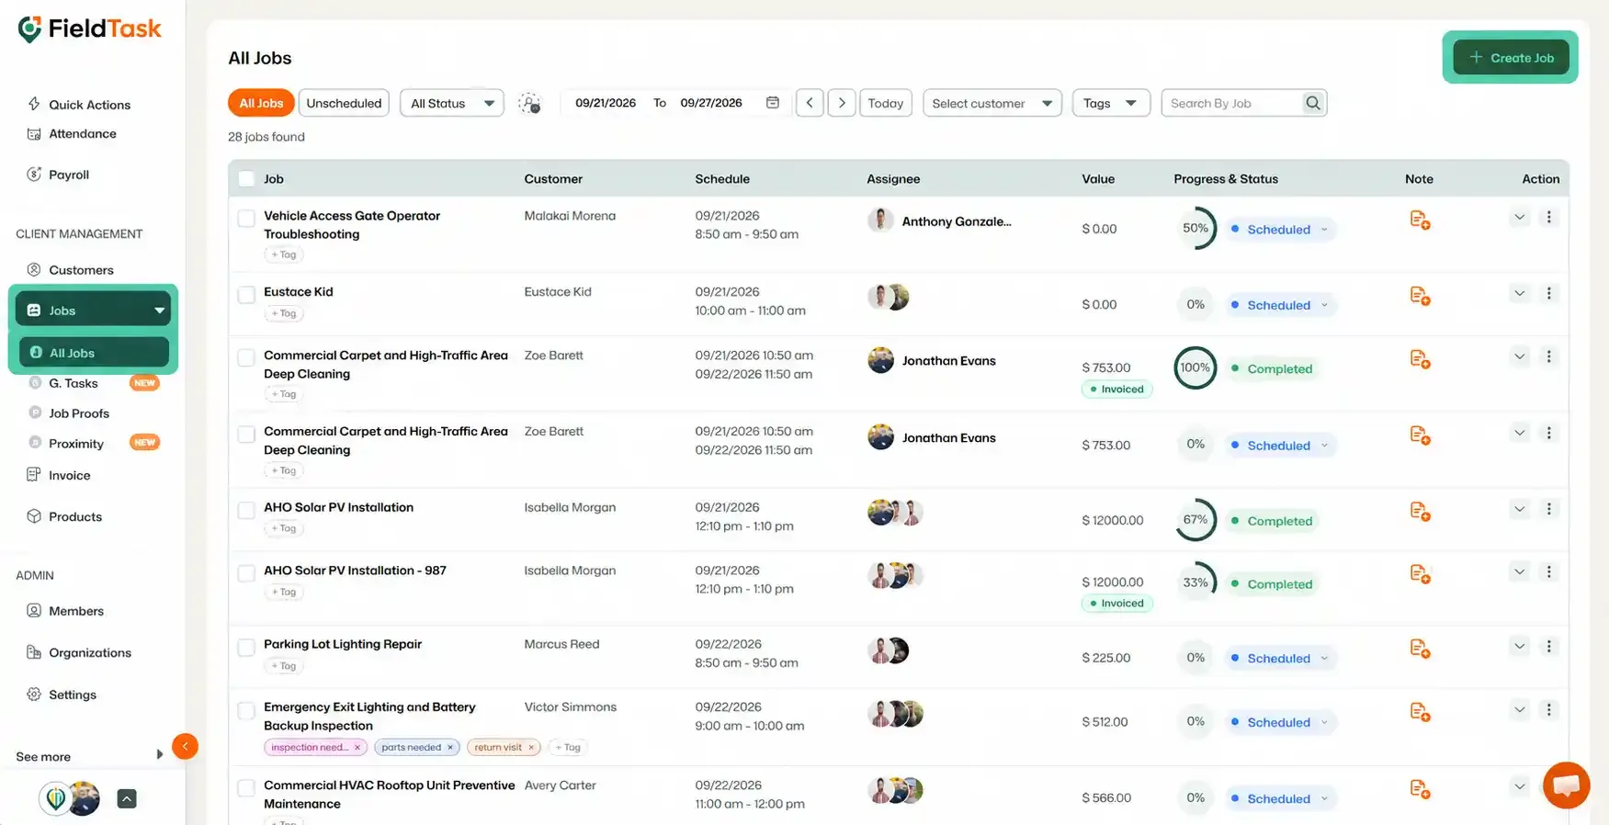This screenshot has width=1609, height=825.
Task: Select the Parking Lot Lighting Repair checkbox
Action: coord(246,647)
